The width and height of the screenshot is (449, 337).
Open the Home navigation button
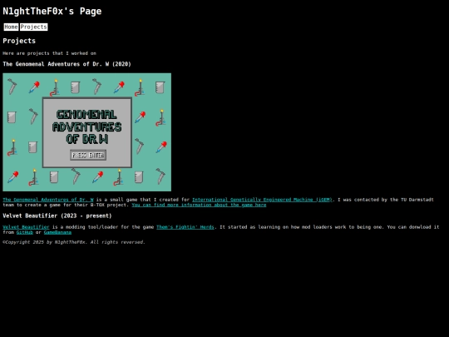11,27
